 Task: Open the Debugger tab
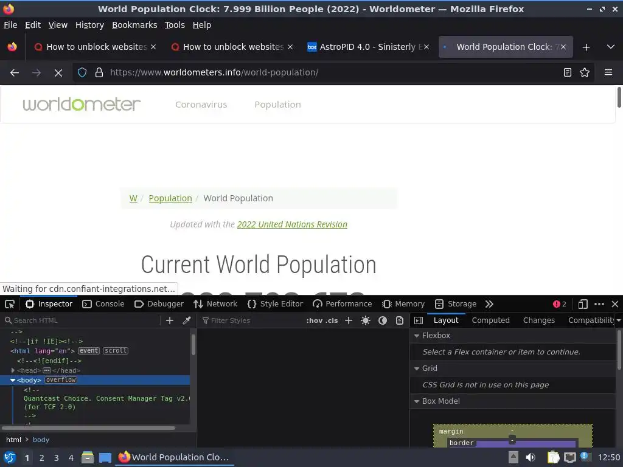pyautogui.click(x=159, y=304)
